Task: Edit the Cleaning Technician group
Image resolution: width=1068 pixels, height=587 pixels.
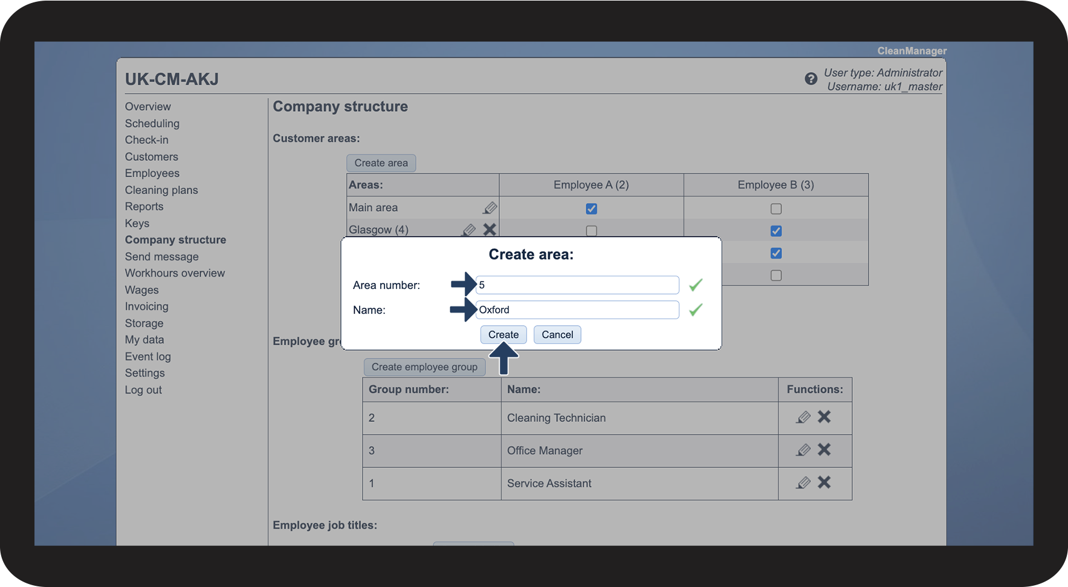Action: [x=803, y=417]
